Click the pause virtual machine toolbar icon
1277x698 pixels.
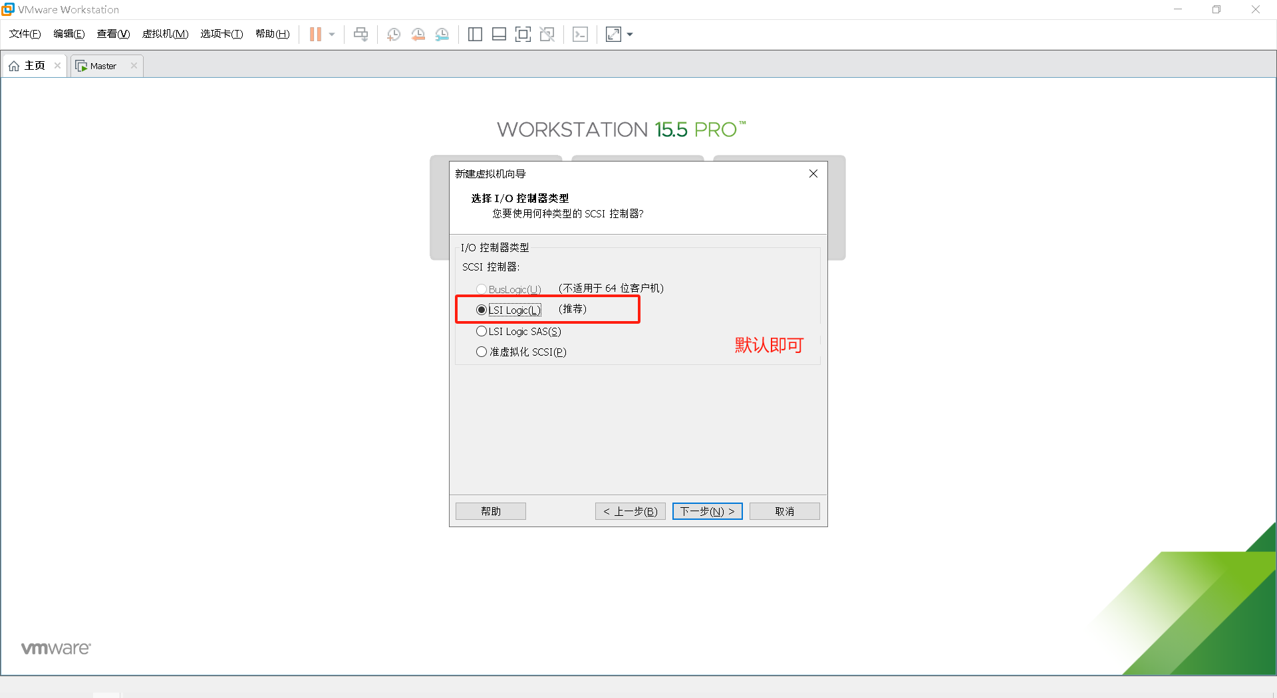[315, 35]
